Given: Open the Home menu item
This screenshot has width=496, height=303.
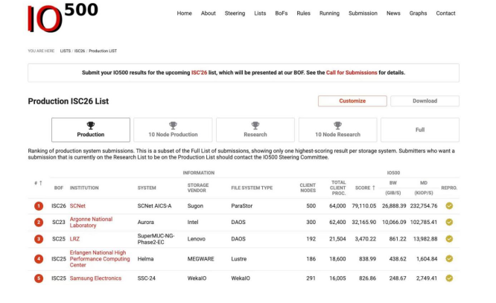Looking at the screenshot, I should coord(184,13).
